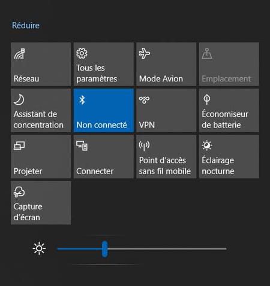Toggle the Emplacement location tile

pyautogui.click(x=229, y=64)
